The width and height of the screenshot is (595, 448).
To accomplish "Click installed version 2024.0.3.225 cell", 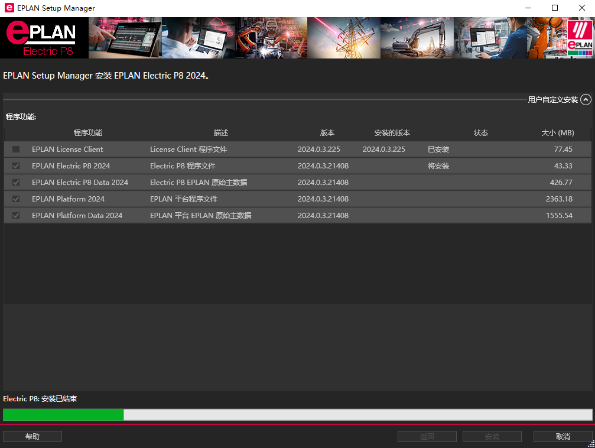I will click(383, 149).
